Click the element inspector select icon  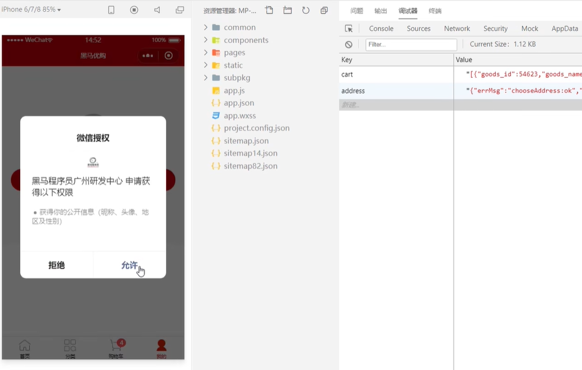point(349,29)
